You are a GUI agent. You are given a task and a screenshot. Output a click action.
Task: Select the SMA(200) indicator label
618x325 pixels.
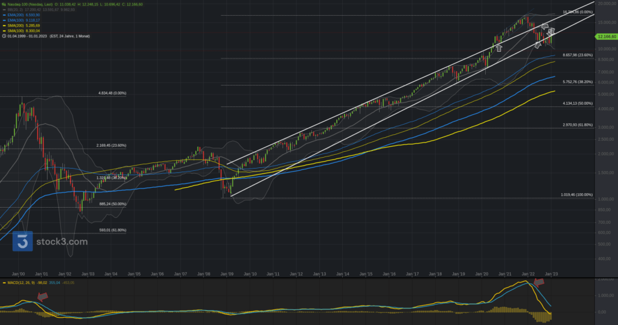click(15, 25)
